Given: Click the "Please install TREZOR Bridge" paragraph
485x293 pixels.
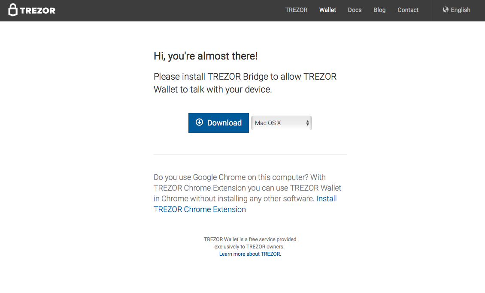Looking at the screenshot, I should (245, 83).
